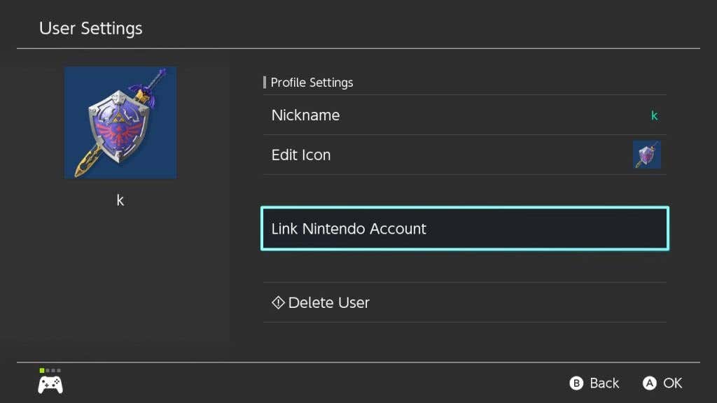Click the nickname label k under the avatar
This screenshot has width=717, height=403.
[120, 200]
